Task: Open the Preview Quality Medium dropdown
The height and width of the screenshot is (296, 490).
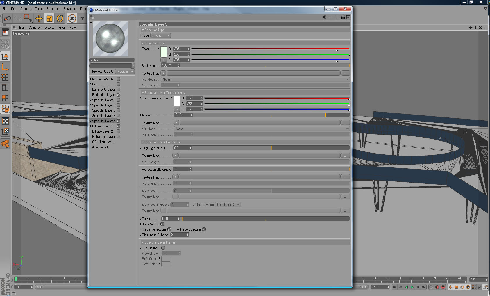Action: click(x=125, y=72)
